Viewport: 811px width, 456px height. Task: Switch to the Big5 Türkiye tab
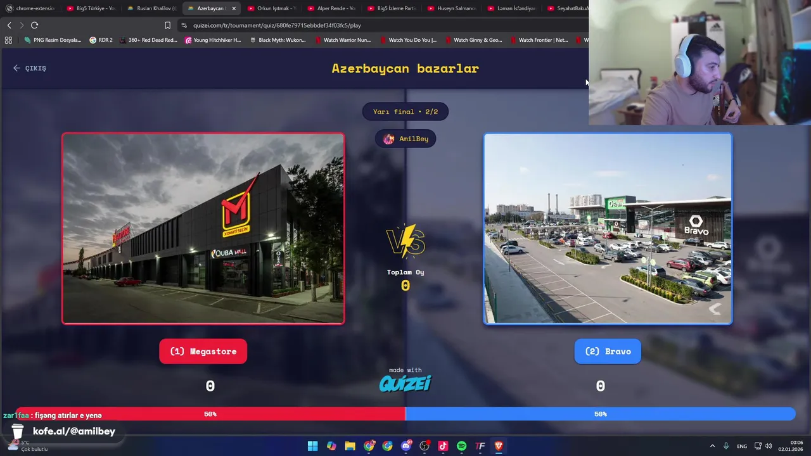tap(91, 8)
